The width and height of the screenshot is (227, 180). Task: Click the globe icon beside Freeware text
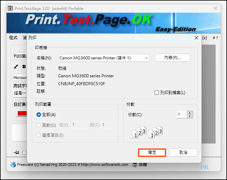pos(13,165)
